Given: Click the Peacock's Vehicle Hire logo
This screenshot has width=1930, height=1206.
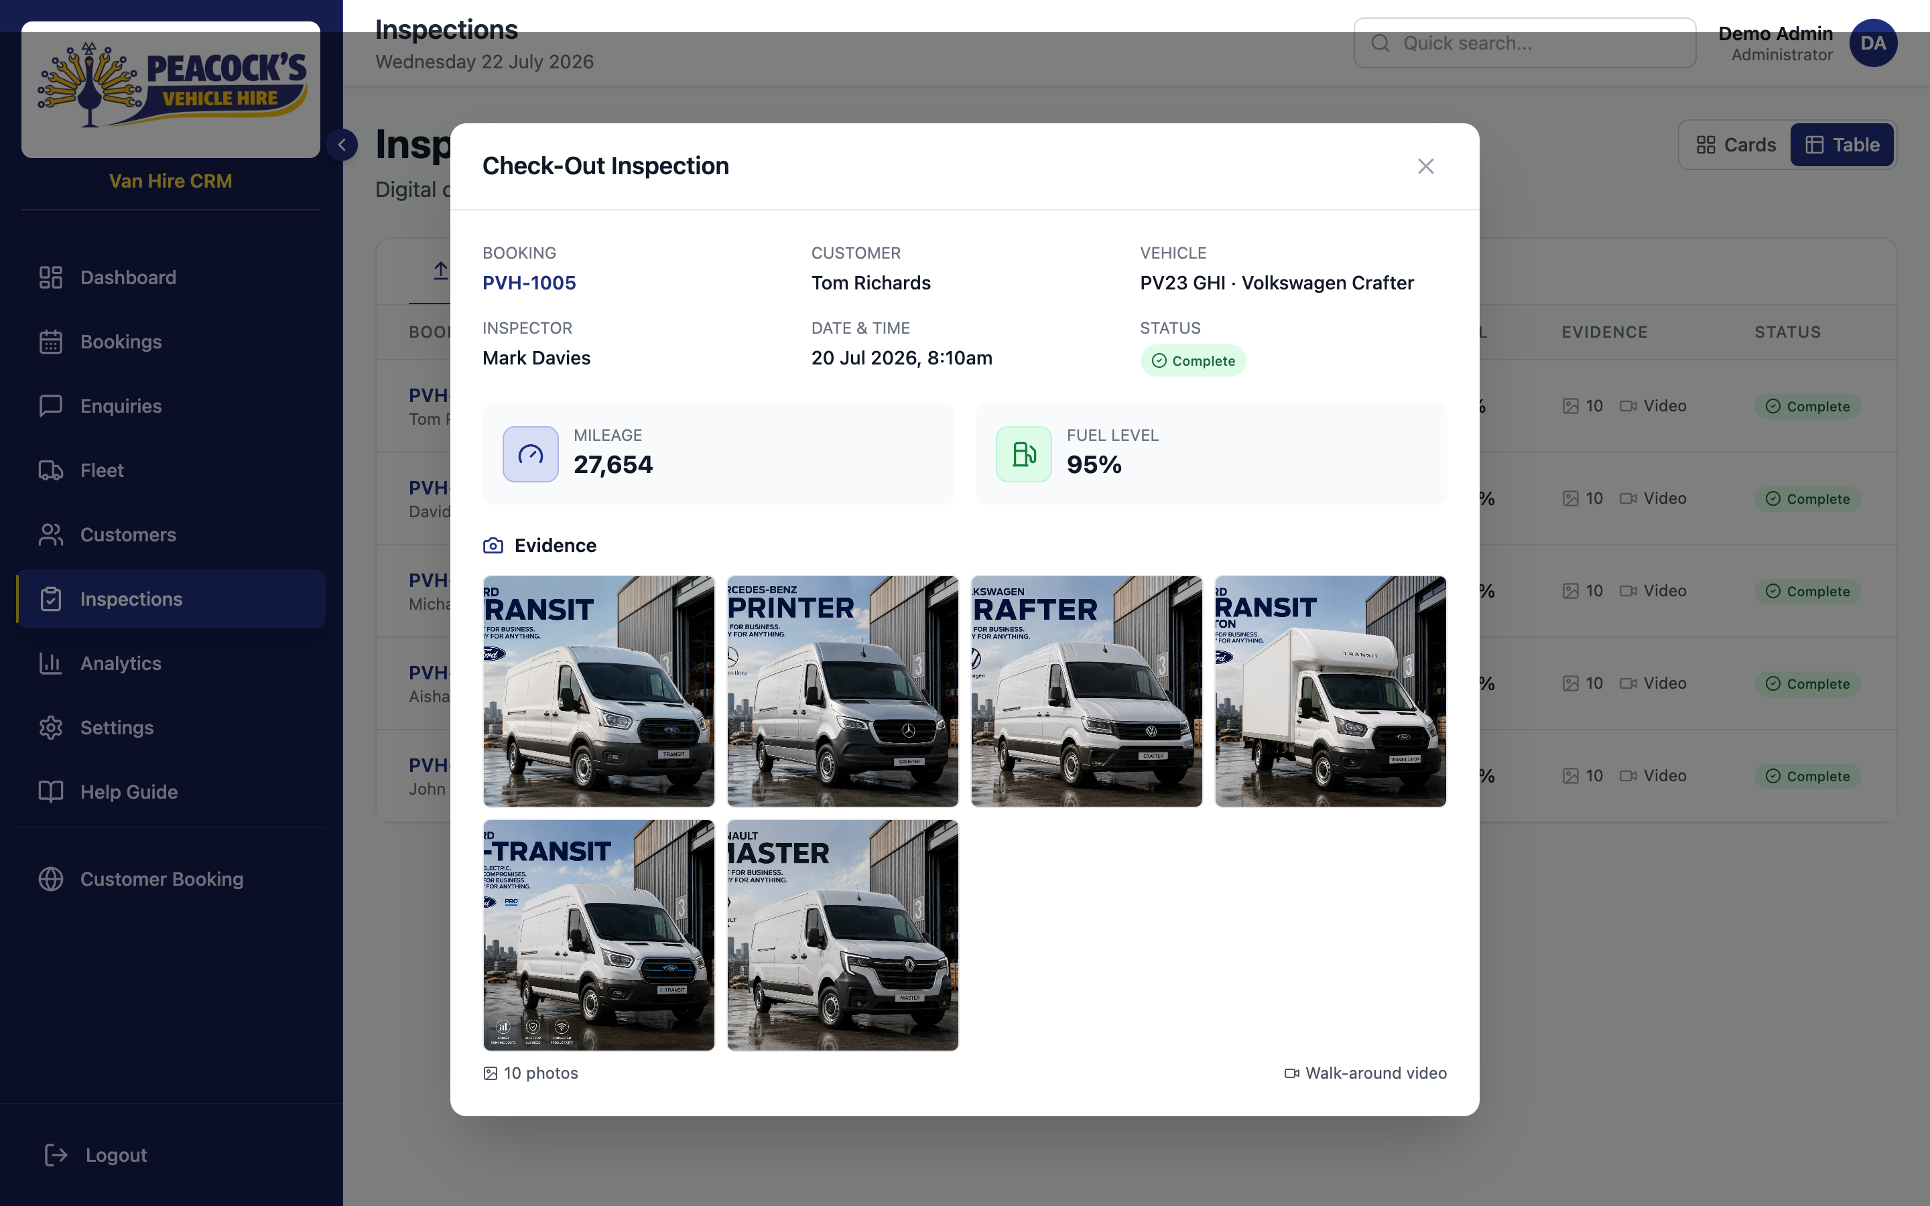Looking at the screenshot, I should [171, 89].
